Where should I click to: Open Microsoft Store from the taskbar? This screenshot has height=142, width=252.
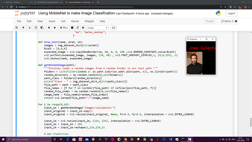click(x=74, y=139)
